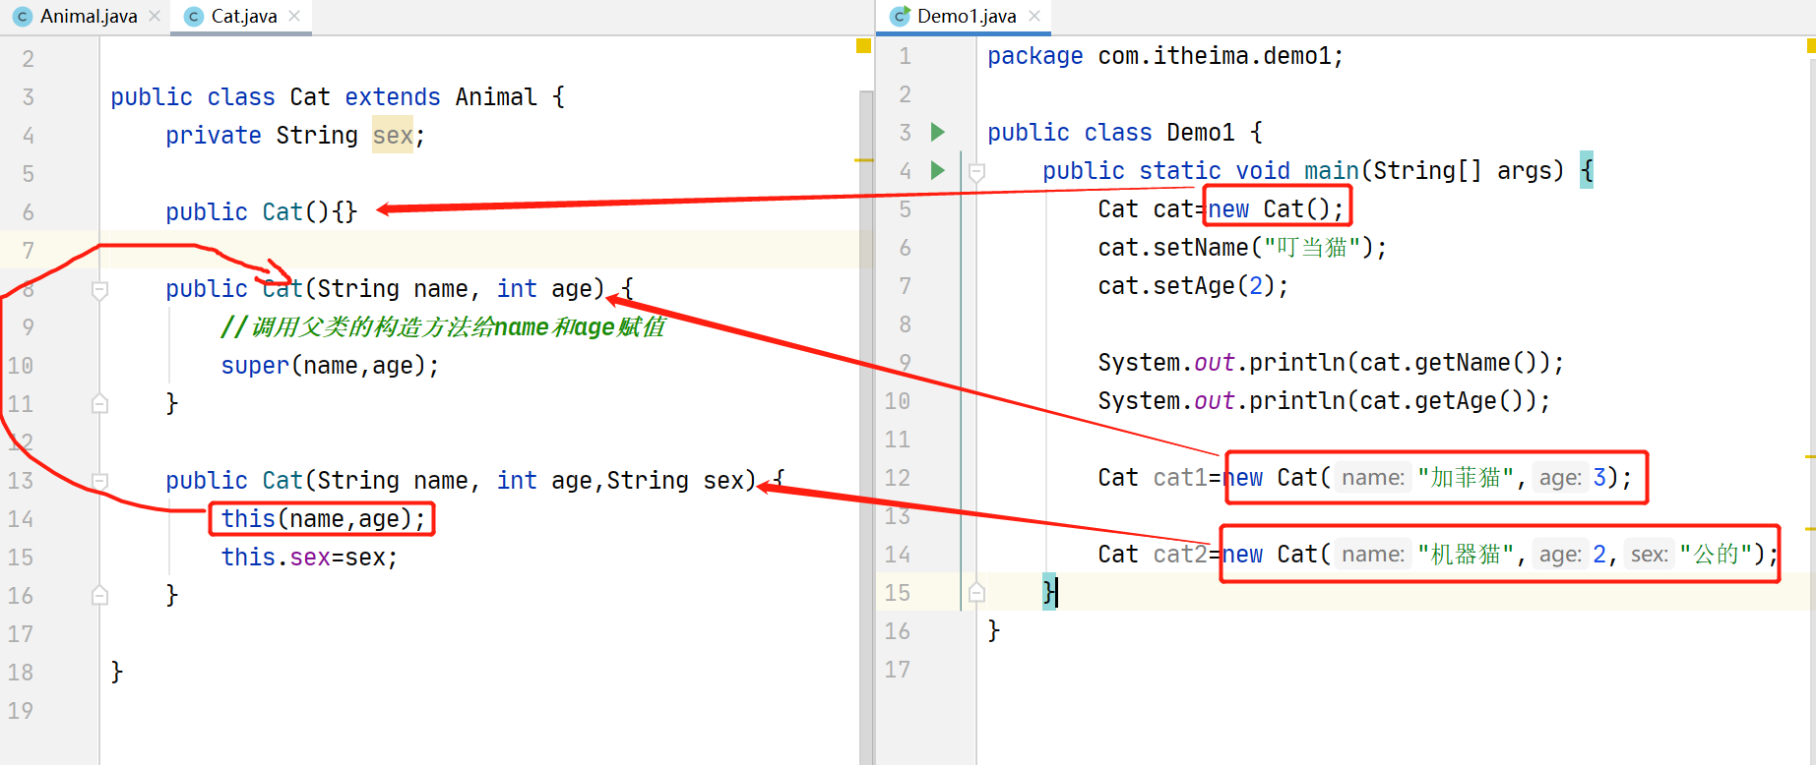Screen dimensions: 1816x765
Task: Open Demo1.java inspection warning indicator
Action: click(1811, 46)
